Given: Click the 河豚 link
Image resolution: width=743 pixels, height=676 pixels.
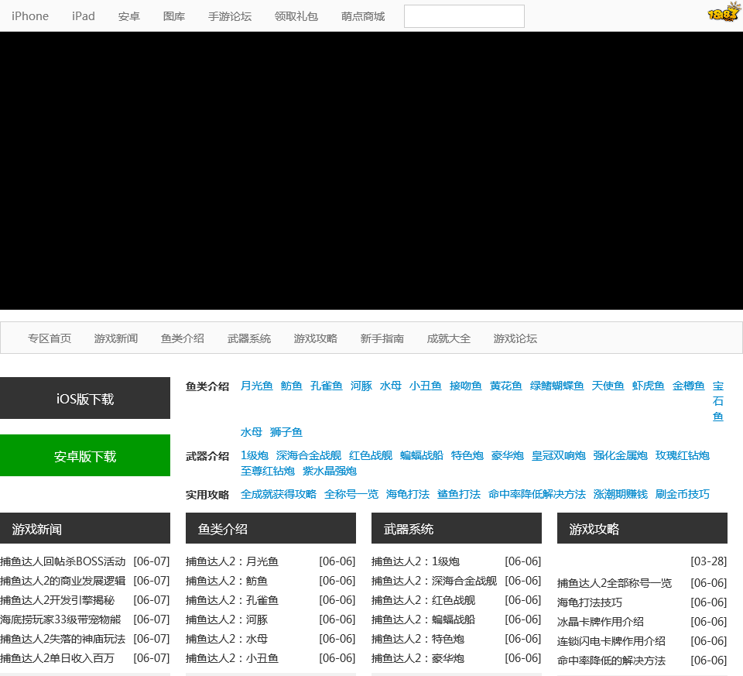Looking at the screenshot, I should (x=361, y=386).
